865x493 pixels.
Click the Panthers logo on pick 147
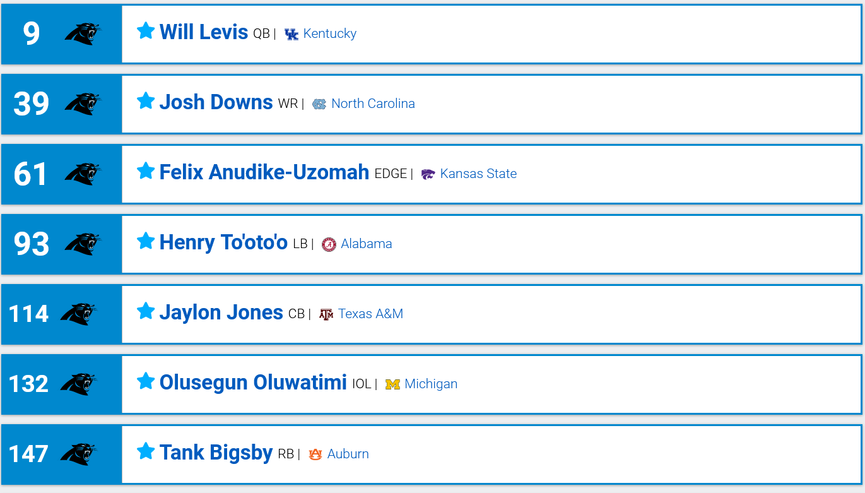(x=78, y=454)
